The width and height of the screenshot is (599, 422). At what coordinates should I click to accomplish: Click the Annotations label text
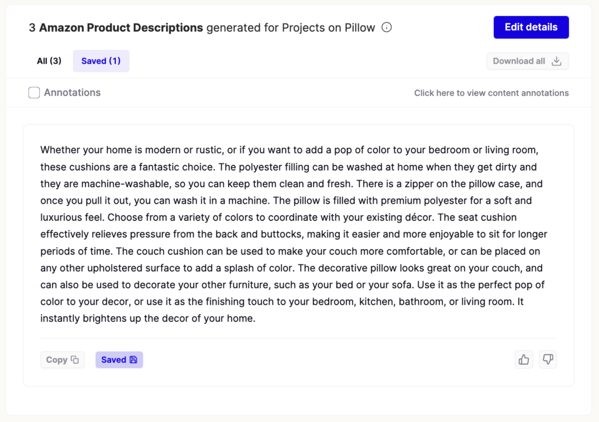click(72, 92)
